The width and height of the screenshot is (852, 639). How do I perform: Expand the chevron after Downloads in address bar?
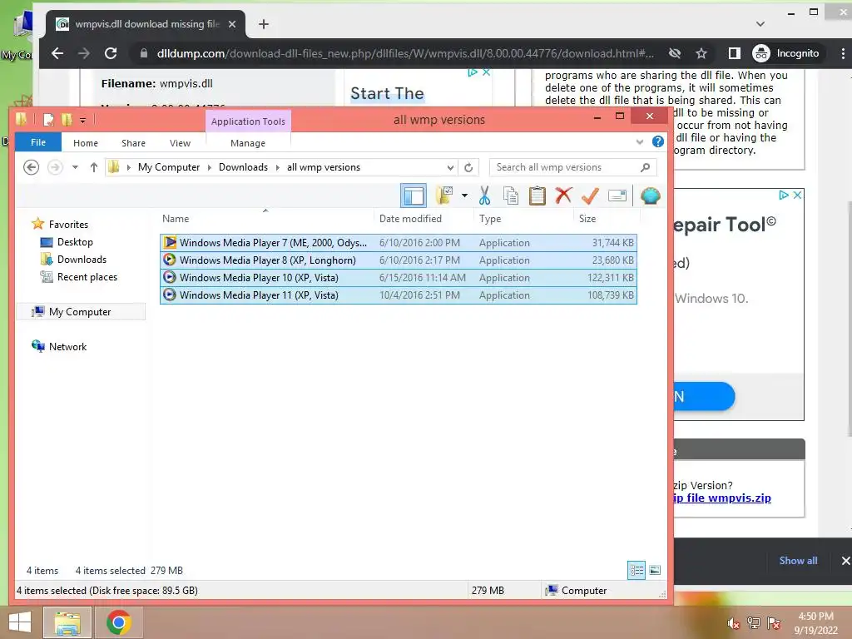(278, 167)
